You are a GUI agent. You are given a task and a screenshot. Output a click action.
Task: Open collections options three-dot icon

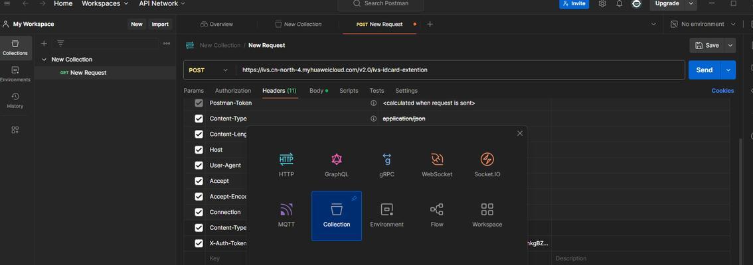[x=167, y=43]
